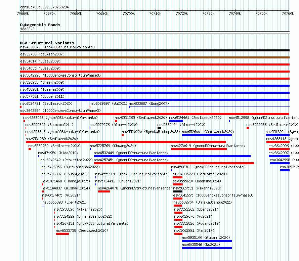Click nsv833687 (Wong2007) label
Screen dimensions: 299x261
pyautogui.click(x=149, y=103)
